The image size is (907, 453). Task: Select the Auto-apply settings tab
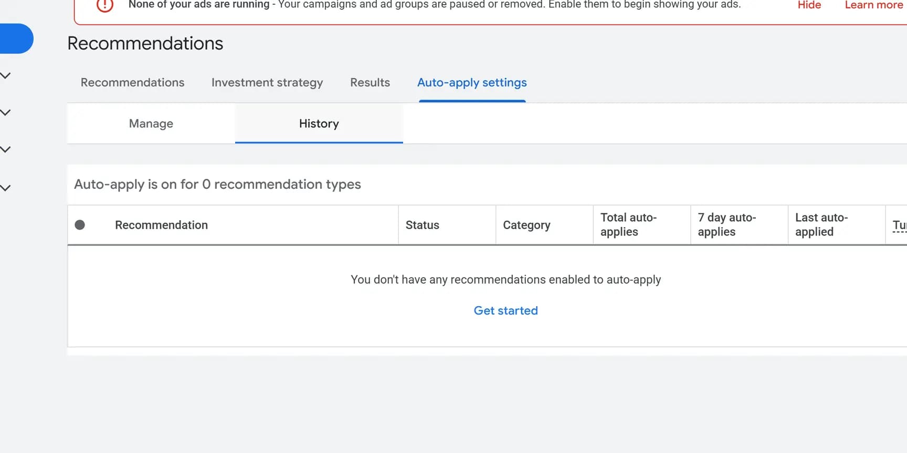pyautogui.click(x=472, y=82)
